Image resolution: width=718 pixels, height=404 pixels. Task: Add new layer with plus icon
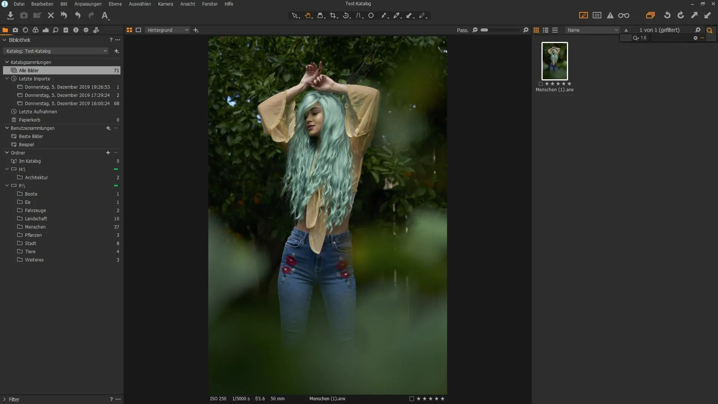[x=196, y=30]
